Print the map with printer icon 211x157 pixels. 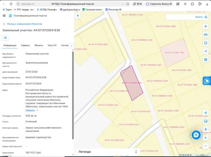click(x=206, y=60)
